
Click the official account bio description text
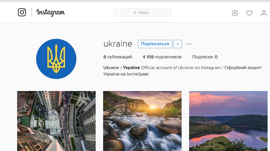(x=182, y=71)
